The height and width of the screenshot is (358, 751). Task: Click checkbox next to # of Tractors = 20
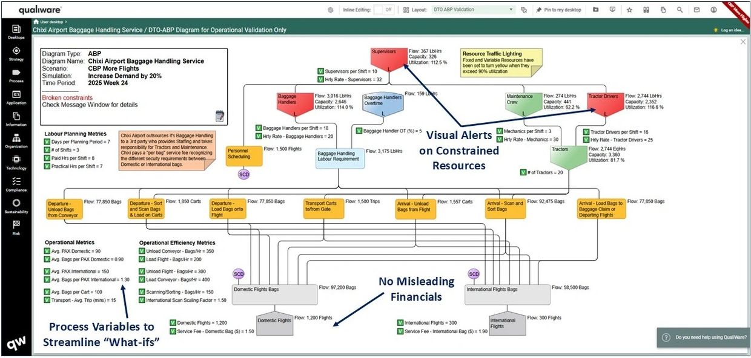coord(523,172)
